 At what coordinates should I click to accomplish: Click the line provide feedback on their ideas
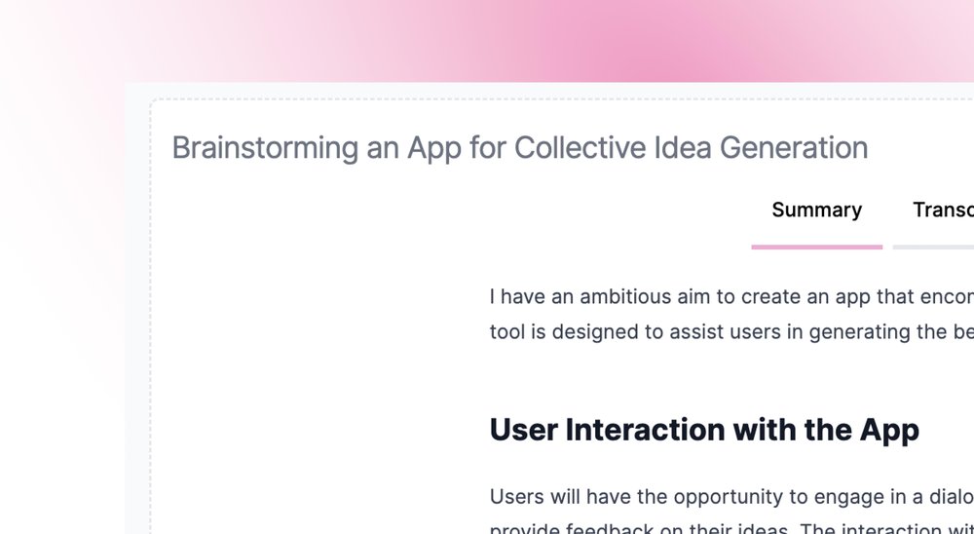click(x=731, y=529)
